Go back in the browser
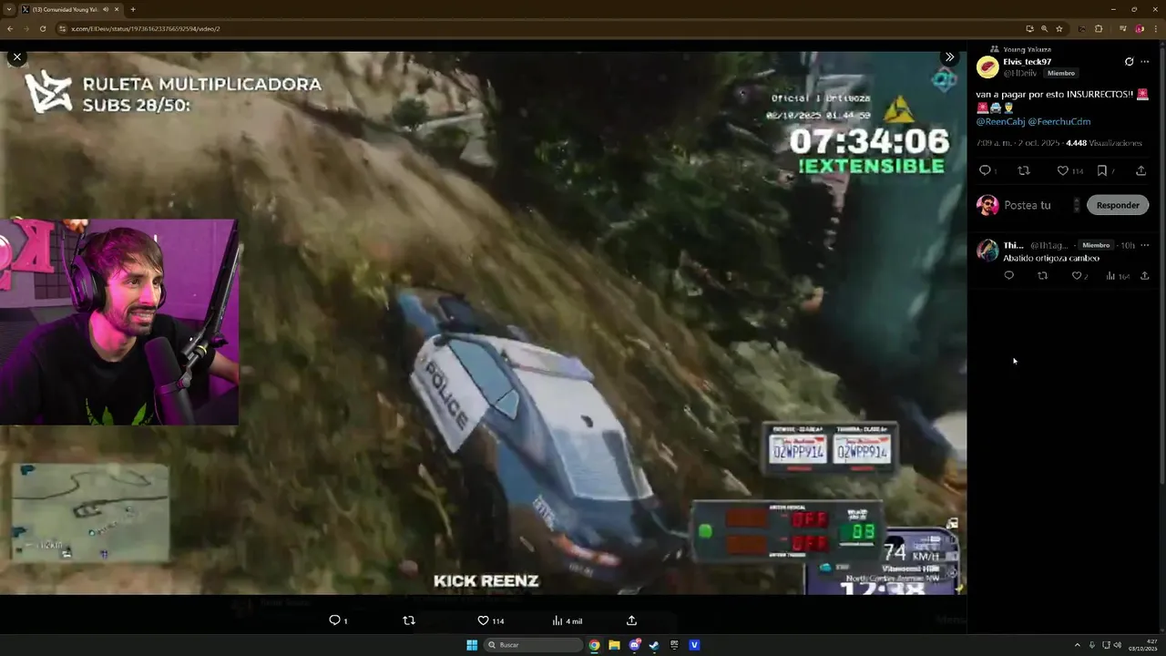This screenshot has width=1166, height=656. (10, 28)
